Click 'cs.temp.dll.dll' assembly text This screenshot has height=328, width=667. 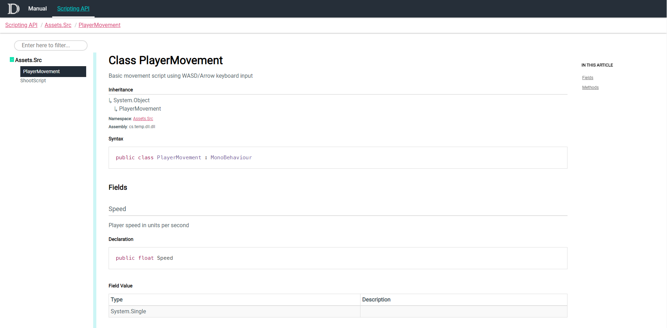[142, 127]
